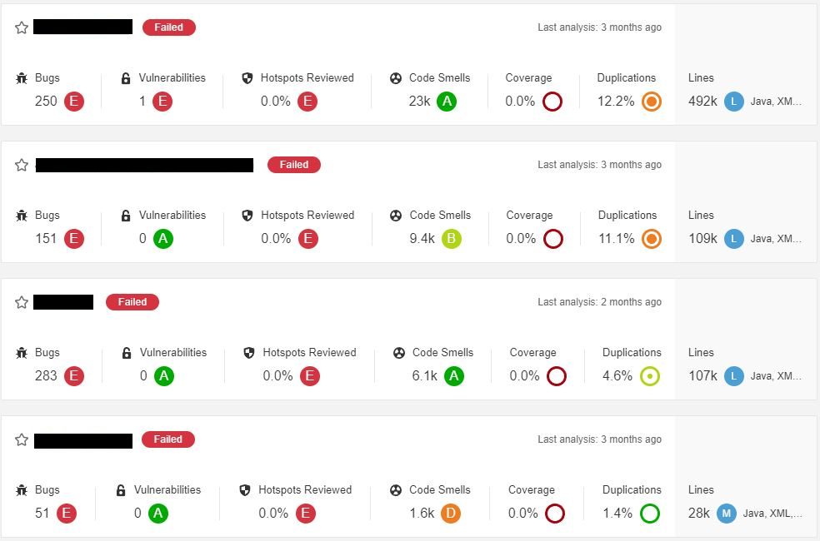Click the Hotspots Reviewed shield icon on the third project
Viewport: 820px width, 541px height.
[x=247, y=352]
